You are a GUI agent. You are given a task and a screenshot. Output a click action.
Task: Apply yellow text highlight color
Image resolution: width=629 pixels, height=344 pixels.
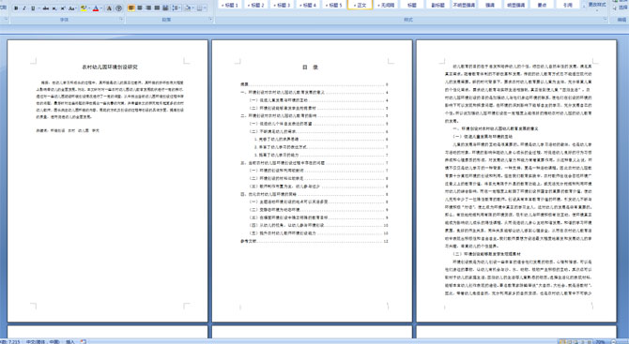coord(84,8)
